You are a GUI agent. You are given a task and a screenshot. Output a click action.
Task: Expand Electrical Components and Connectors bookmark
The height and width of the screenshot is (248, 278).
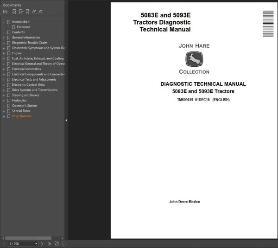4,75
